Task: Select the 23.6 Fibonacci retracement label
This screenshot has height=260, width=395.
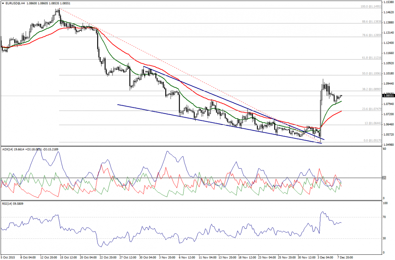Action: pos(371,109)
